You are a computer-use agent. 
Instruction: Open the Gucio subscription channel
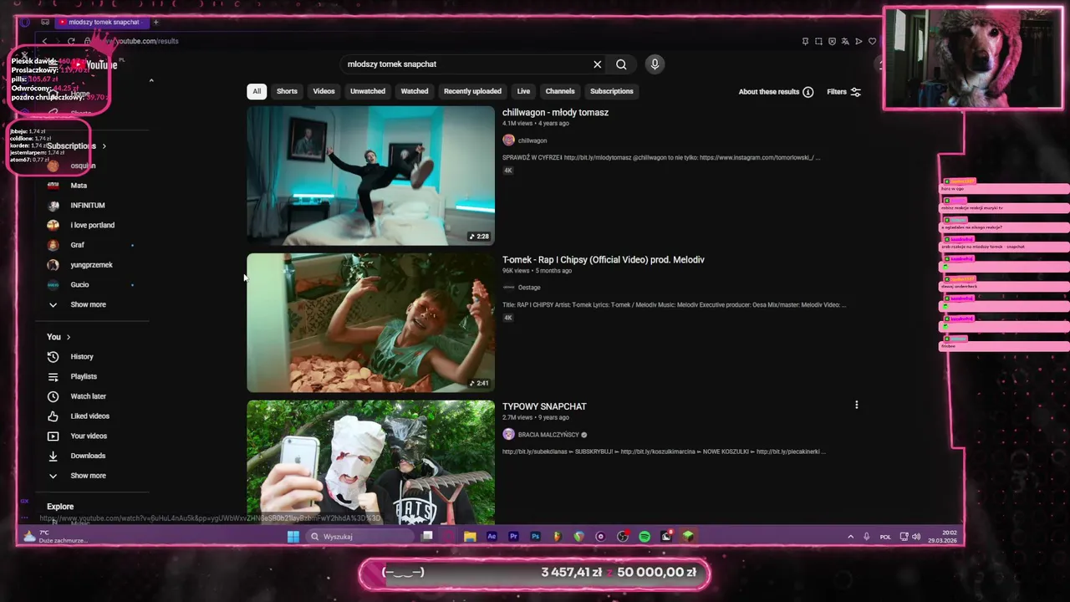tap(79, 285)
